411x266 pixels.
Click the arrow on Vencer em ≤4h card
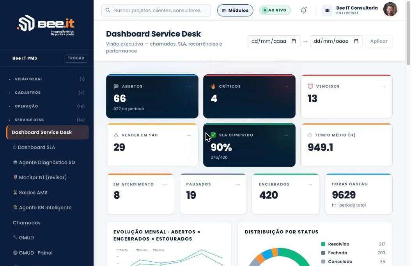coord(189,135)
